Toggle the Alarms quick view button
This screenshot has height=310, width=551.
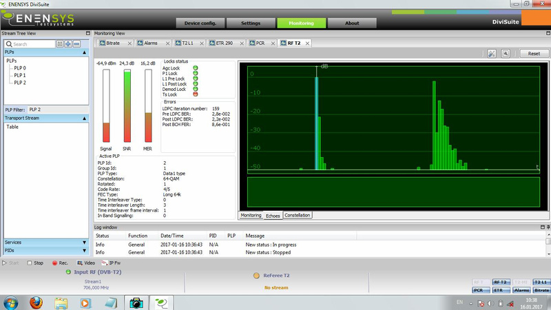(x=521, y=291)
